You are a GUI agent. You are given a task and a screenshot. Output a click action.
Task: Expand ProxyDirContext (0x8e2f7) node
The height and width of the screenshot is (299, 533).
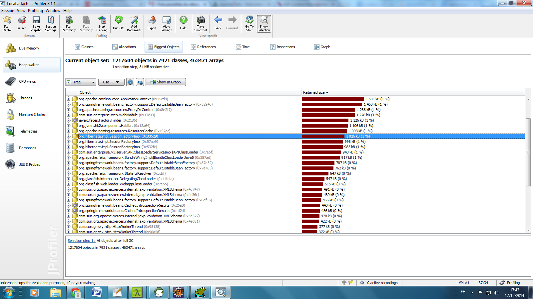[x=68, y=110]
